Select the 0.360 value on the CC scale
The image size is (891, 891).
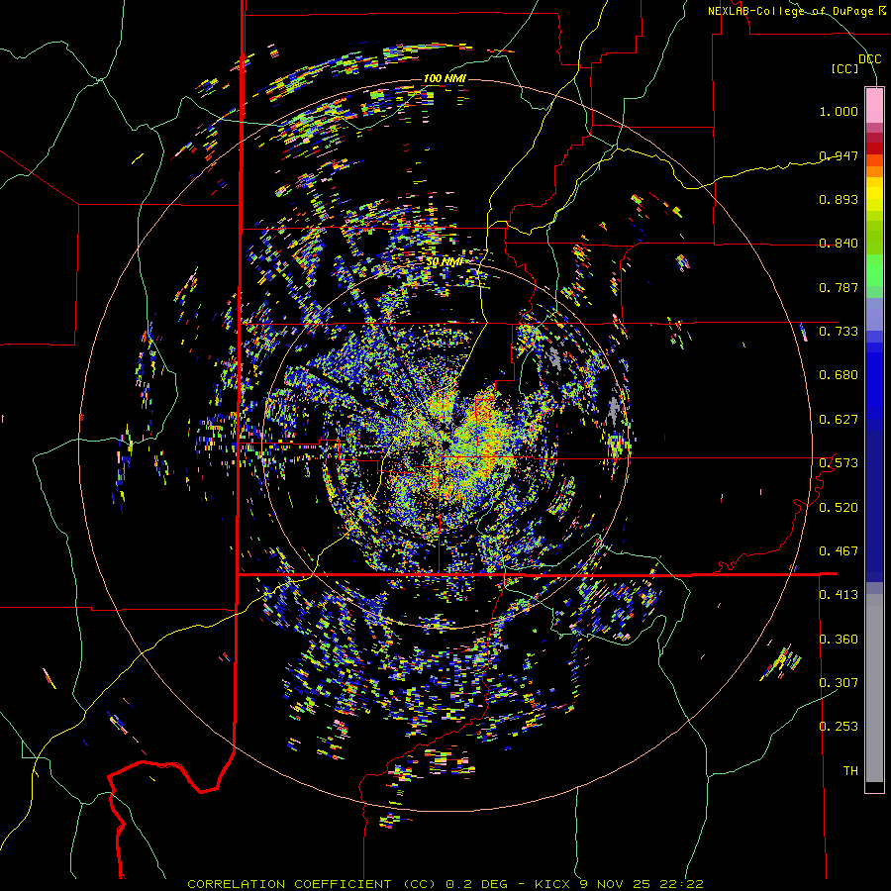[x=839, y=640]
